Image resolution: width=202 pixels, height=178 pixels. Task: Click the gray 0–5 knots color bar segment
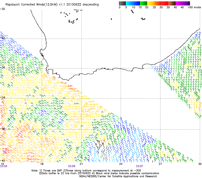(122, 3)
